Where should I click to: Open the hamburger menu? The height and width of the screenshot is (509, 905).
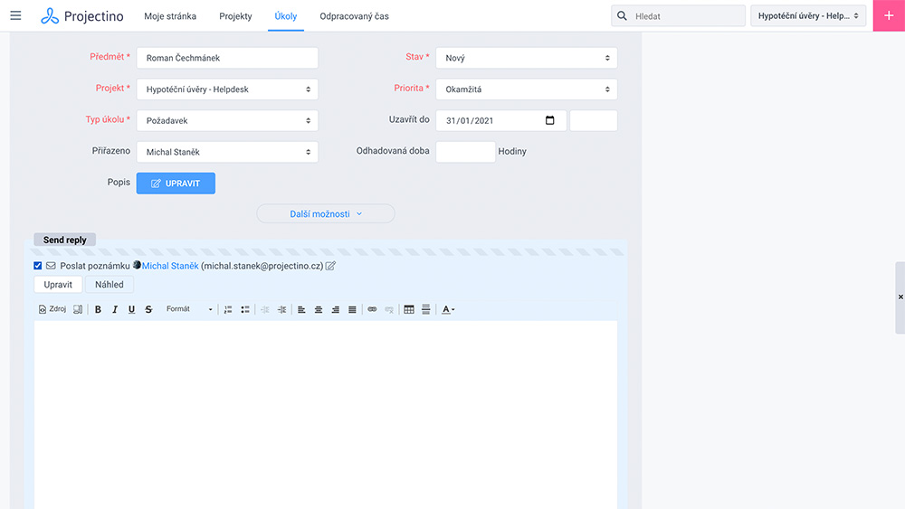pyautogui.click(x=15, y=16)
